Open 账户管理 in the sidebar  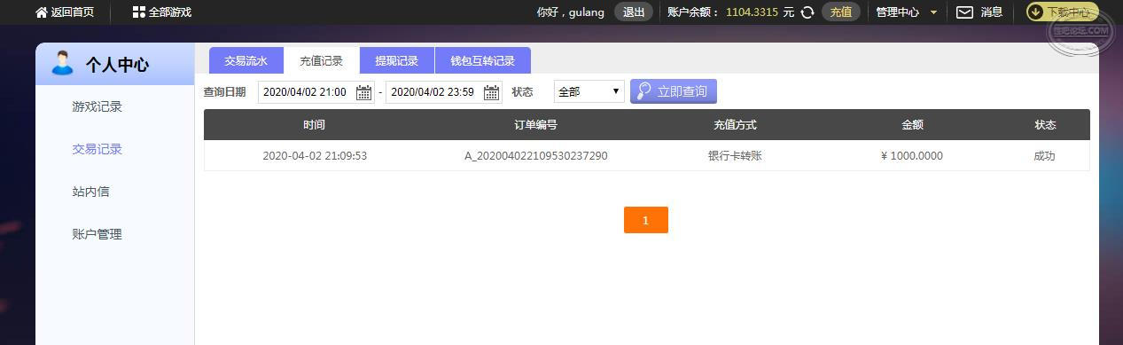click(x=97, y=234)
